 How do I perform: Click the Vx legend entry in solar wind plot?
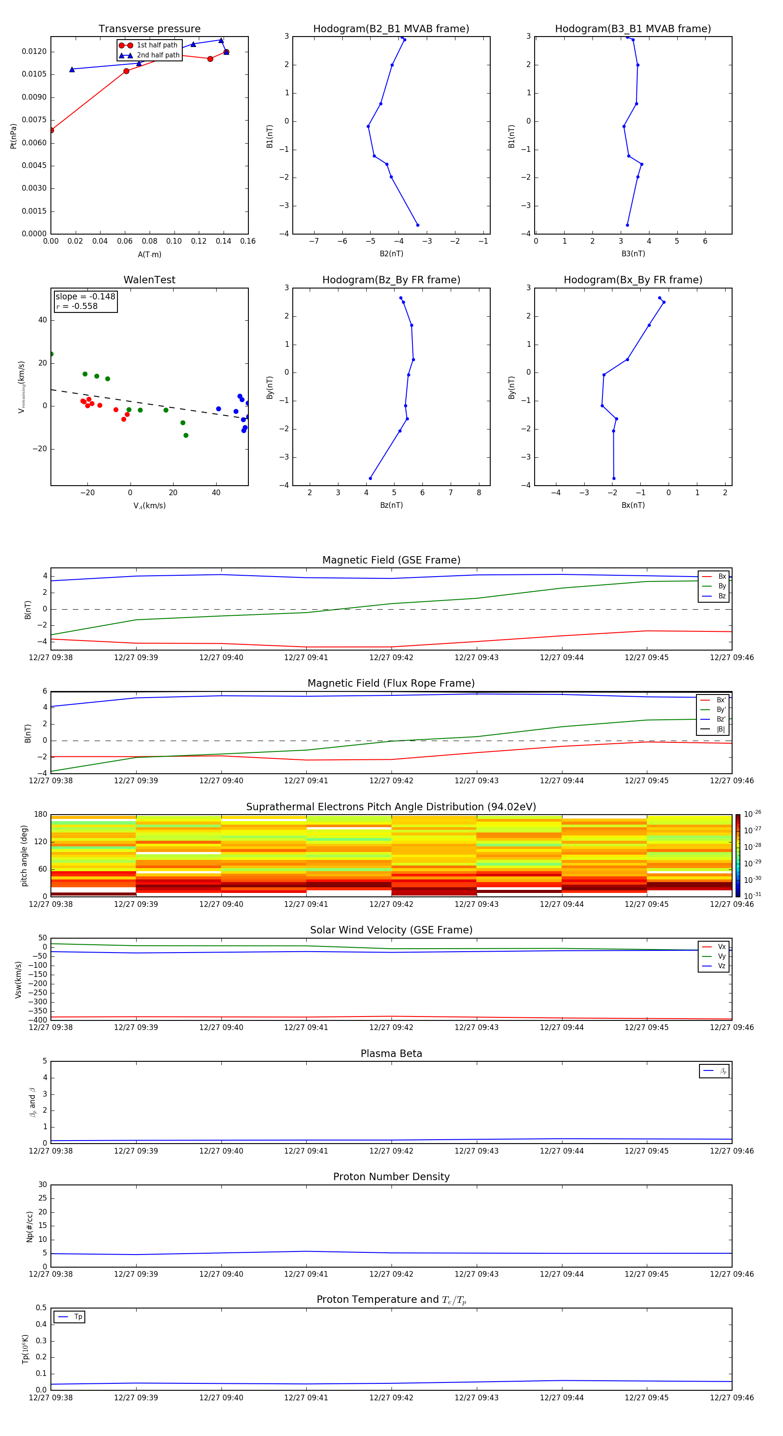[x=714, y=946]
